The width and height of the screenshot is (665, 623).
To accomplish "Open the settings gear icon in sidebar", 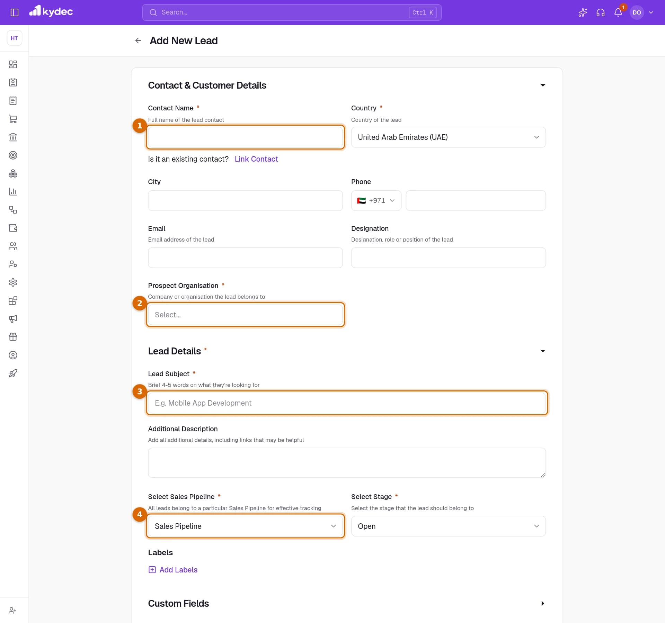I will pos(13,282).
